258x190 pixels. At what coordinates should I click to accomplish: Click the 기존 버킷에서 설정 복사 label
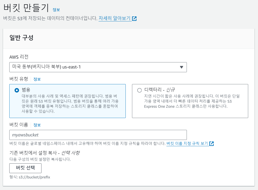(x=45, y=153)
